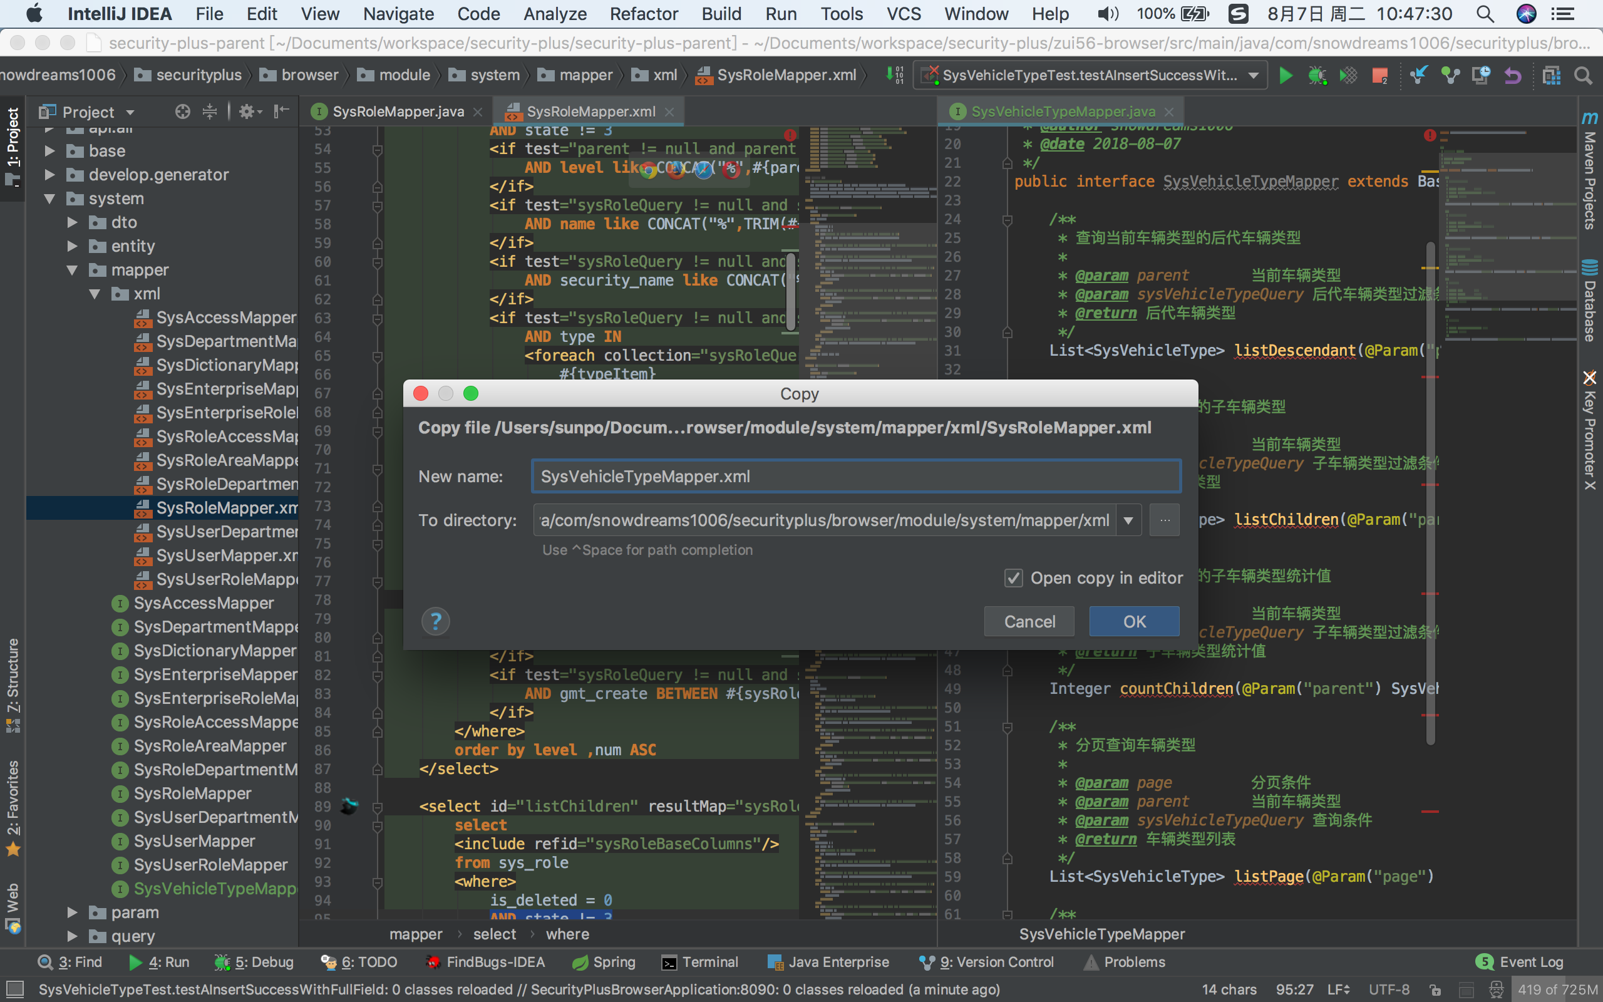Select SysUserMapper interface in project tree
This screenshot has height=1002, width=1603.
194,842
